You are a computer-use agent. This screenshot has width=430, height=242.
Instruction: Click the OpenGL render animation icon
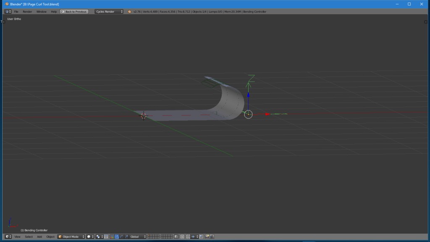(212, 236)
